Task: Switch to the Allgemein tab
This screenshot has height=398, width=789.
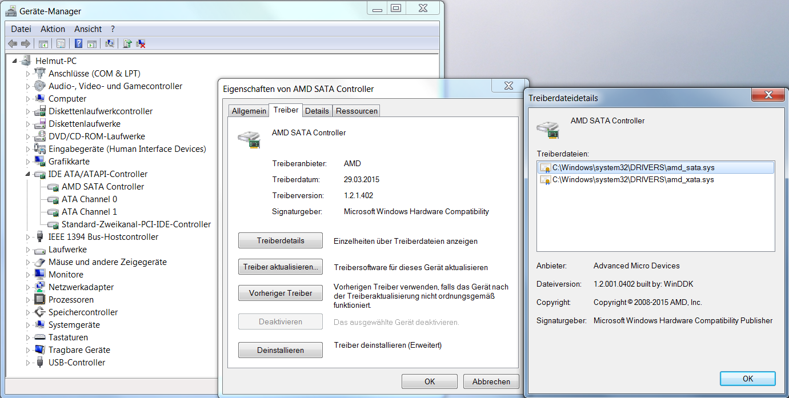Action: (249, 111)
